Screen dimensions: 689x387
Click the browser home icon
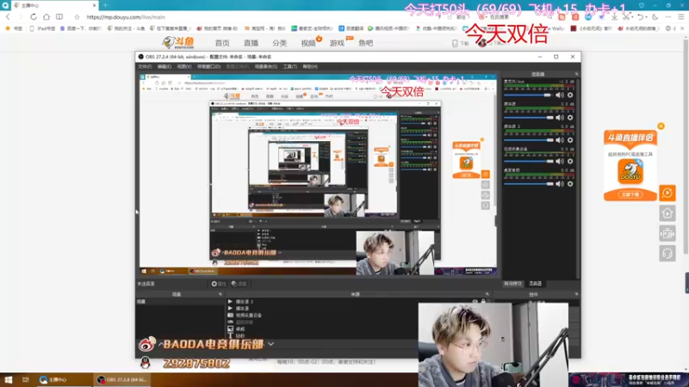(47, 17)
